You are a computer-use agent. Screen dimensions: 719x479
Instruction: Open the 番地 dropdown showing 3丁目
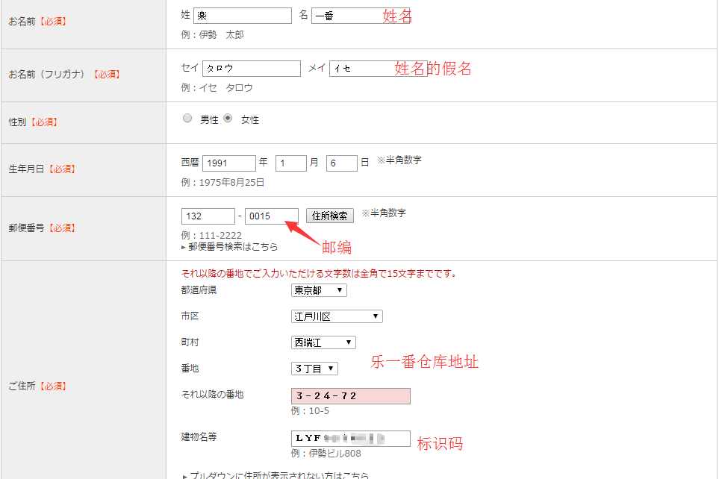click(x=314, y=369)
